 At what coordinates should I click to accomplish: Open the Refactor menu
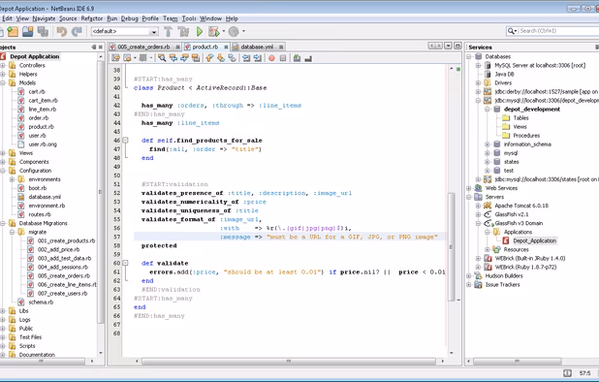click(x=92, y=18)
